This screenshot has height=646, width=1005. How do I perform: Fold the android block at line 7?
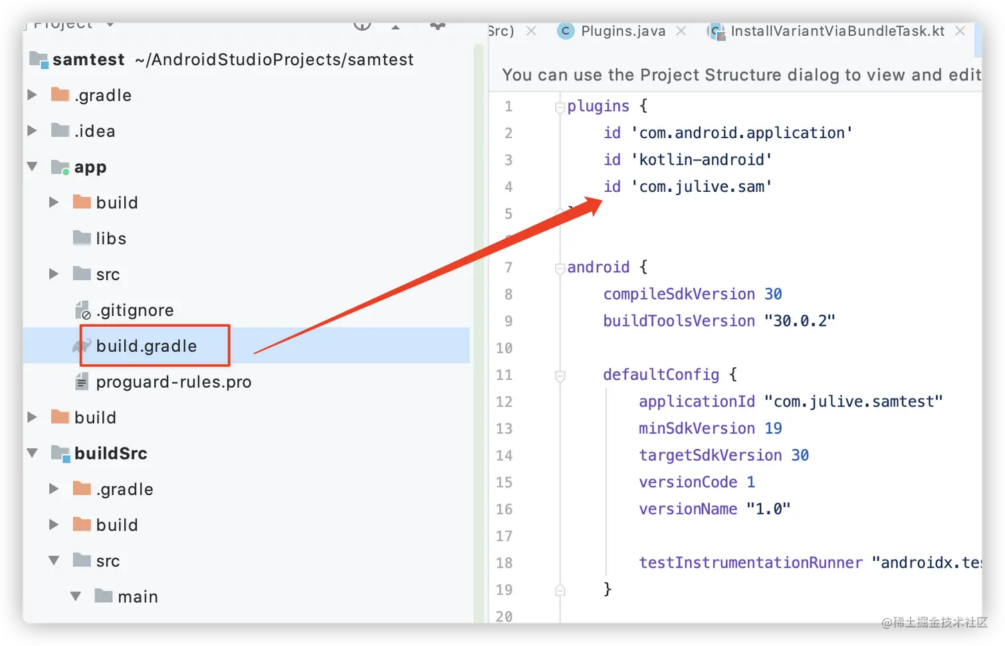pyautogui.click(x=560, y=268)
